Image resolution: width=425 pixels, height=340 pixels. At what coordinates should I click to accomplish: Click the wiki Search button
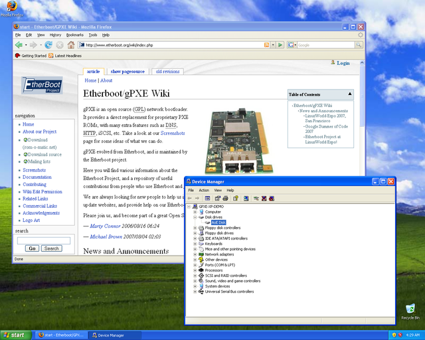[52, 248]
